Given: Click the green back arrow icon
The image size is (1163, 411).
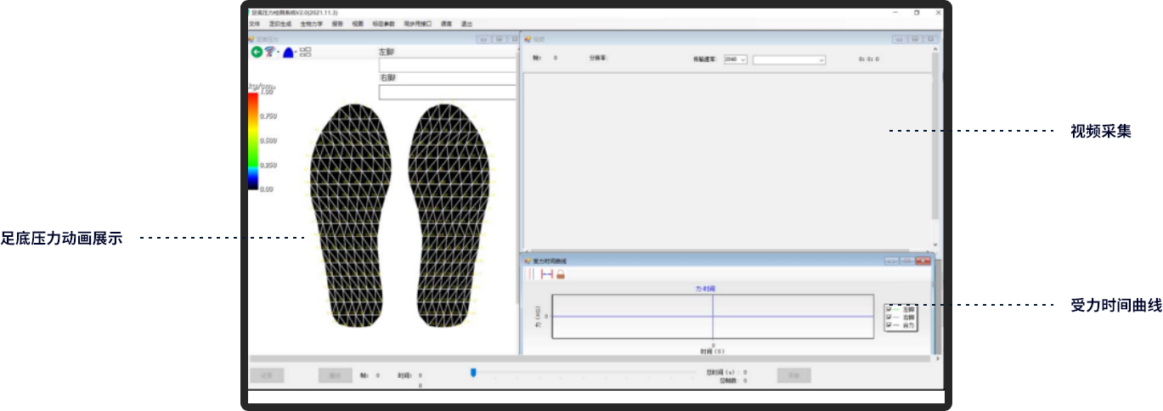Looking at the screenshot, I should point(257,52).
